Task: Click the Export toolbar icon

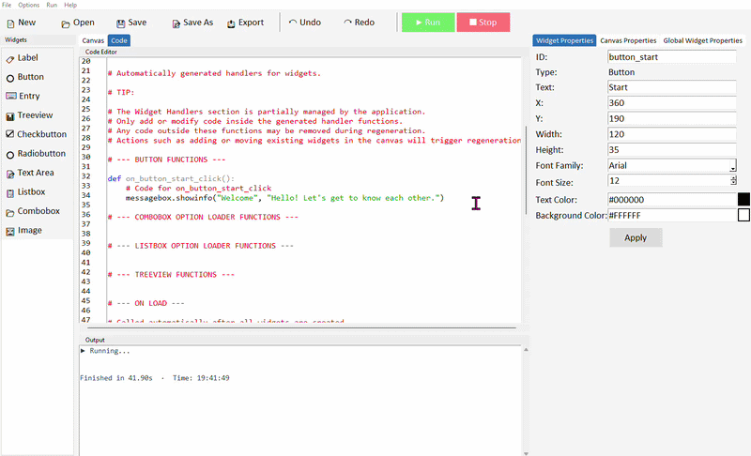Action: pyautogui.click(x=230, y=23)
